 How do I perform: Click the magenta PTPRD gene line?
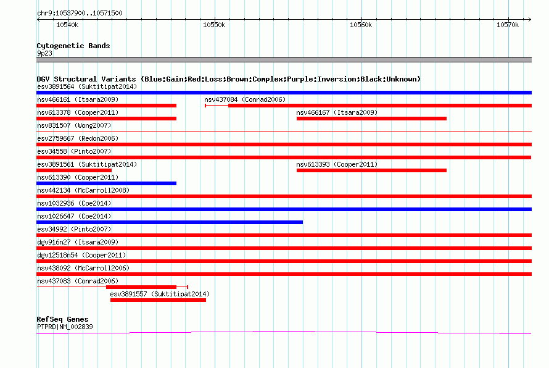284,332
